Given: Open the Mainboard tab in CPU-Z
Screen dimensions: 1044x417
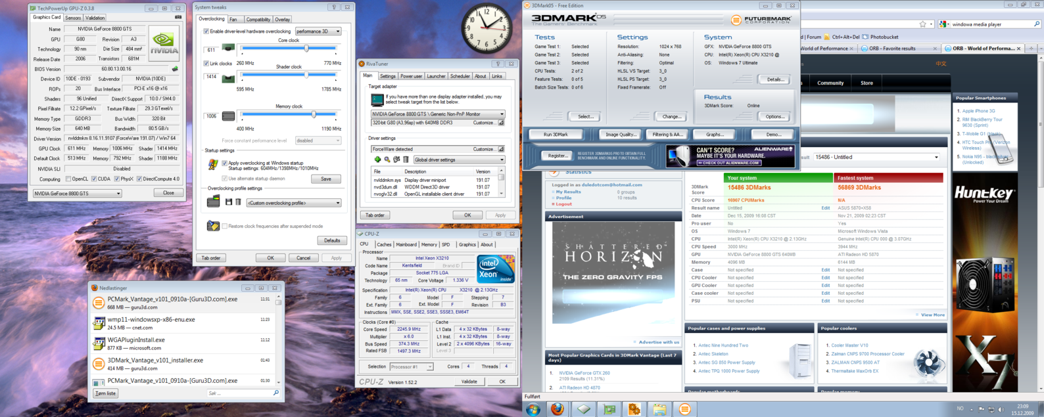Looking at the screenshot, I should (x=406, y=245).
